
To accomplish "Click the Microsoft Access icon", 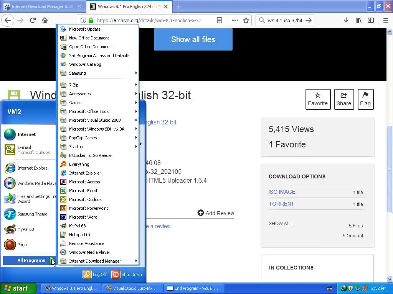I will (63, 182).
